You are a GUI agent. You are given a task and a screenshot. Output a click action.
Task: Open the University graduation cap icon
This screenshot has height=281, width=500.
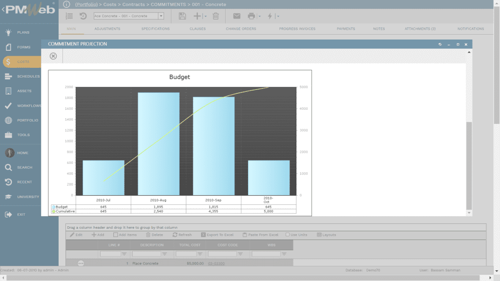click(x=8, y=197)
